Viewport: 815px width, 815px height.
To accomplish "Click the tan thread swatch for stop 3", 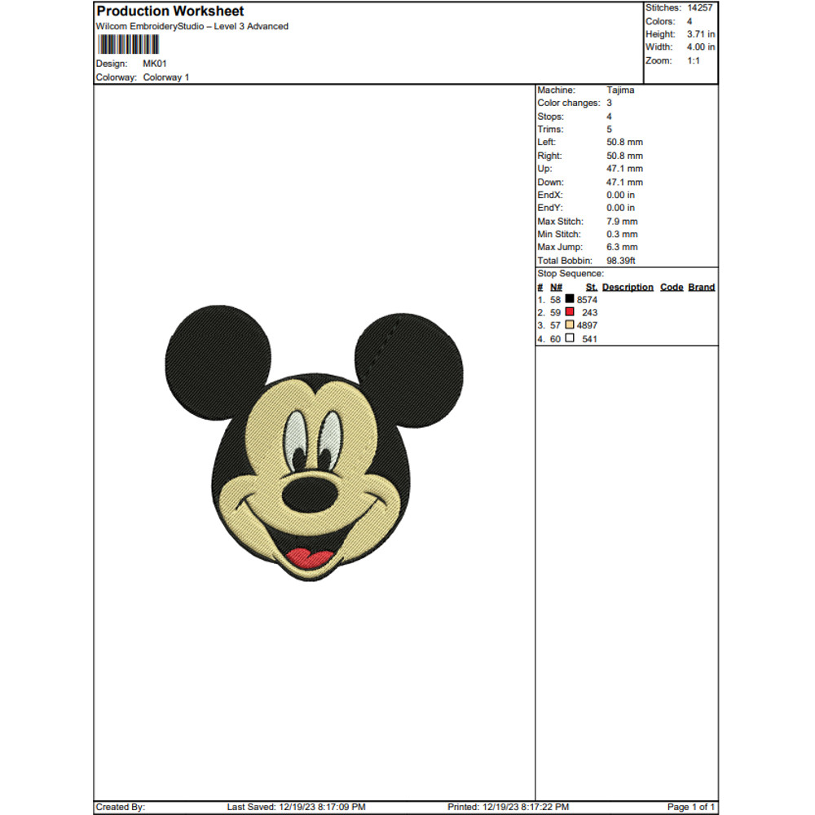I will (569, 325).
